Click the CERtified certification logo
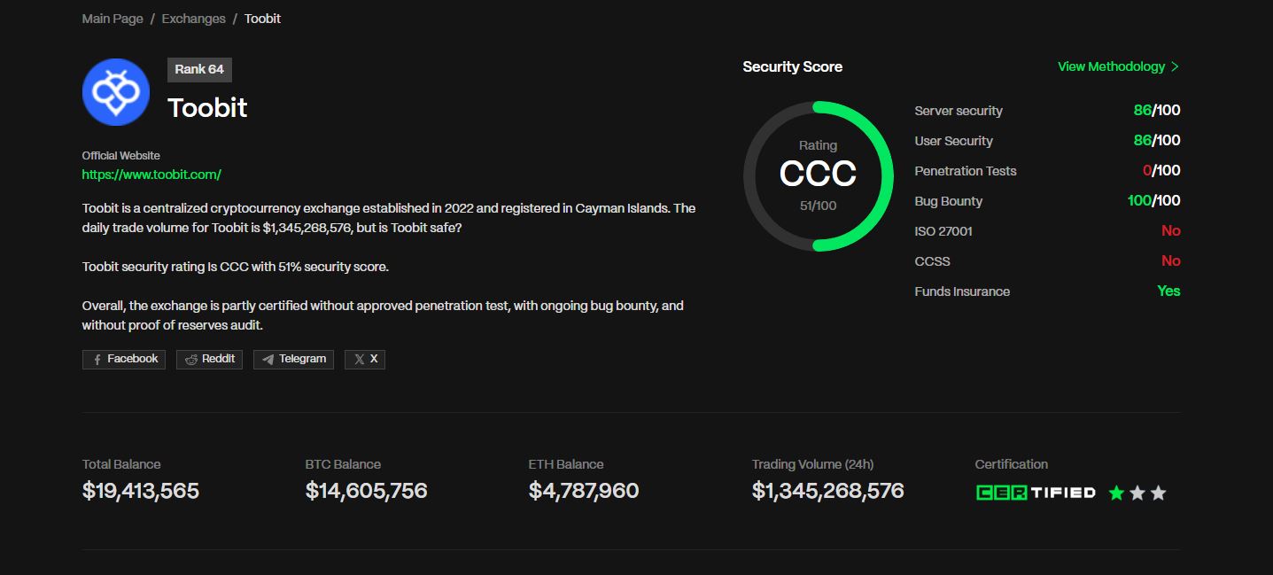Viewport: 1273px width, 575px height. coord(1036,493)
